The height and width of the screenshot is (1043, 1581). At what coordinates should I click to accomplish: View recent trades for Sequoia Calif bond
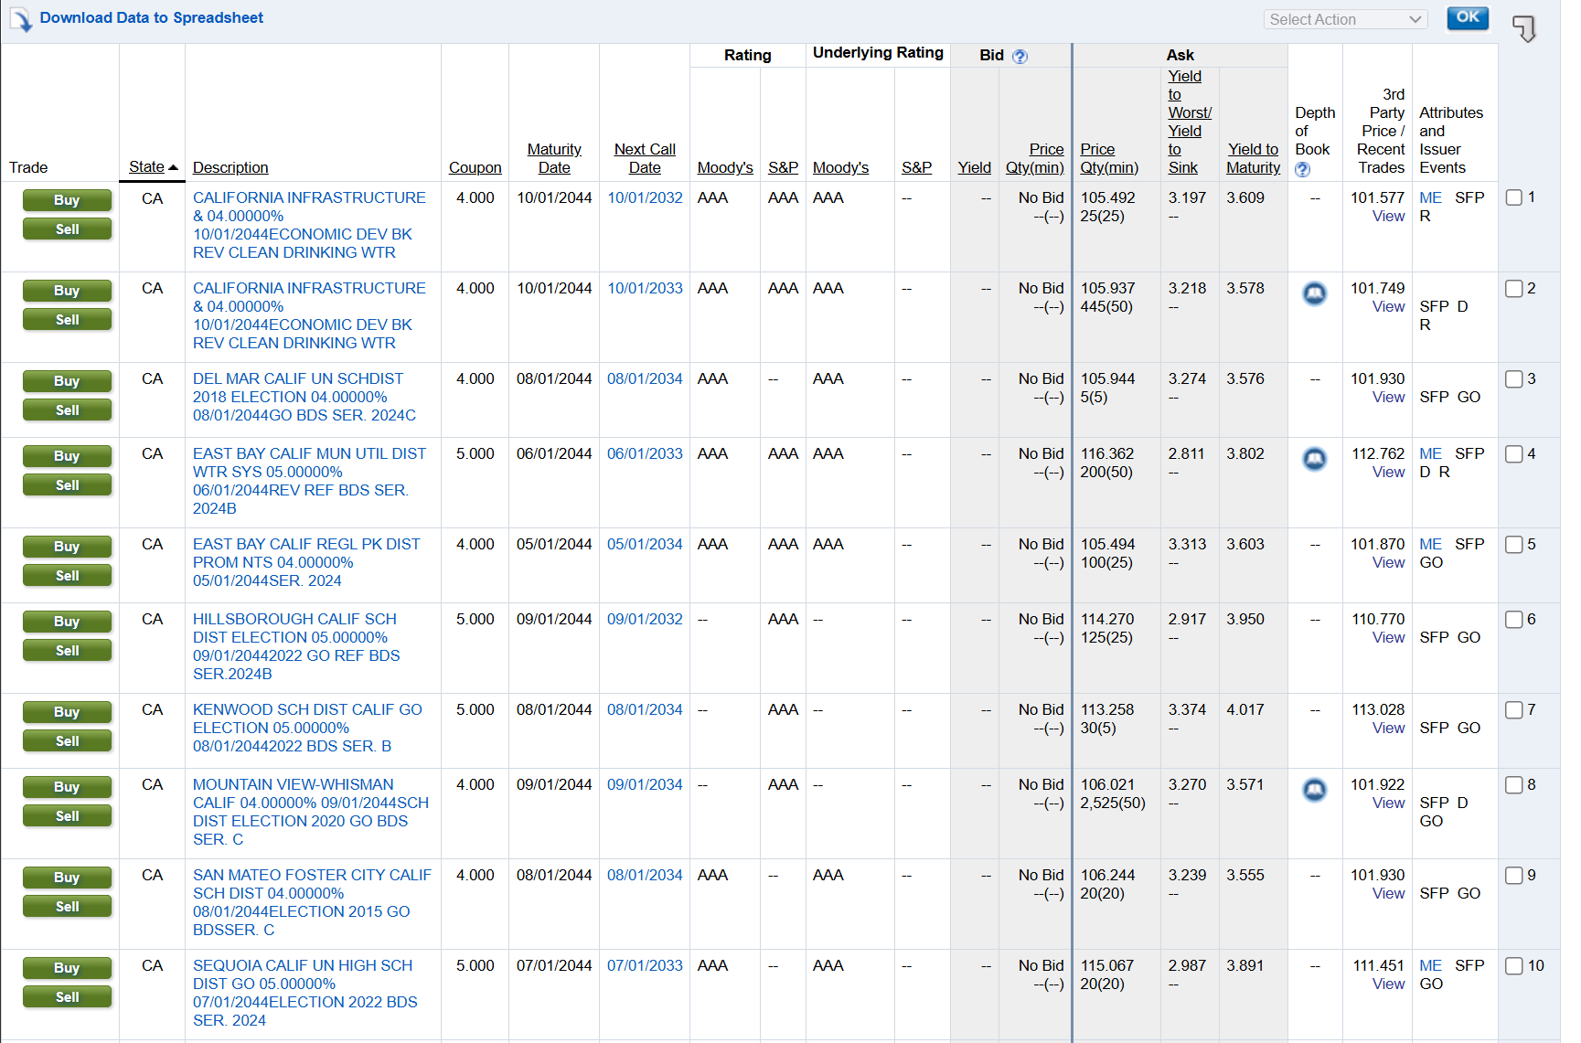1388,984
